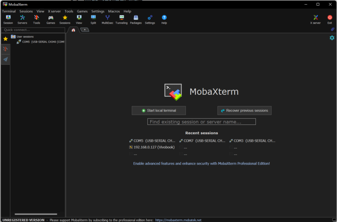Click the Tunneling toolbar icon
The width and height of the screenshot is (337, 222).
[x=121, y=20]
